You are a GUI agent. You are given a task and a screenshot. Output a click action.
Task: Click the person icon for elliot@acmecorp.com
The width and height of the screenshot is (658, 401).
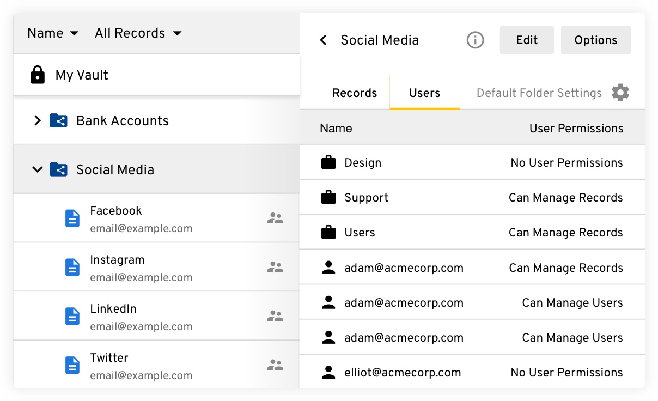tap(328, 372)
